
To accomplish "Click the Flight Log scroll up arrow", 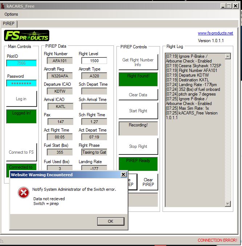I will click(x=227, y=56).
